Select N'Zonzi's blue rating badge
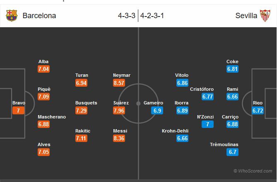Image resolution: width=277 pixels, height=182 pixels. click(208, 124)
